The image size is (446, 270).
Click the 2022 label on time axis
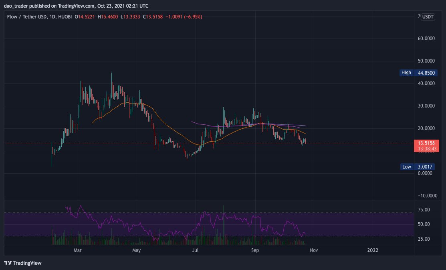click(373, 250)
